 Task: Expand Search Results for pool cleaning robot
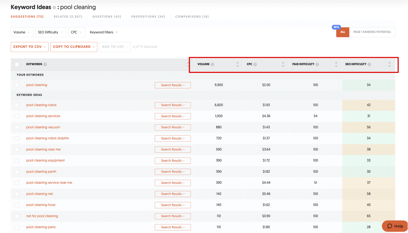pos(173,105)
